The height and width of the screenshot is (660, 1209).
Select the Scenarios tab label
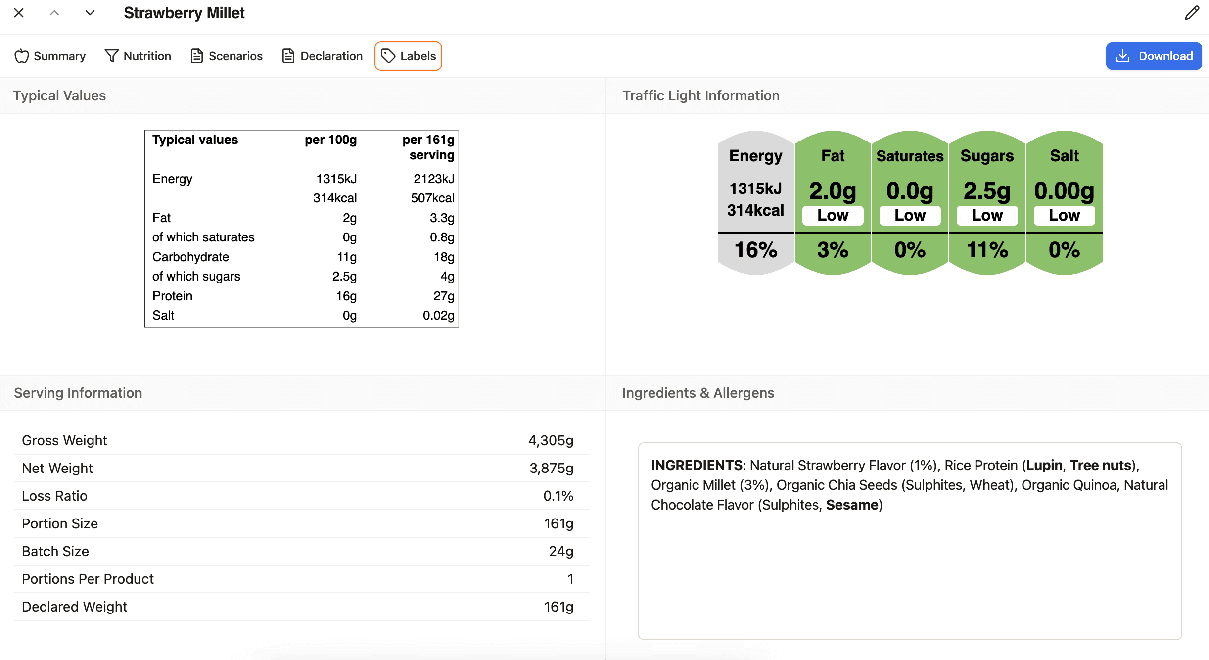tap(235, 56)
